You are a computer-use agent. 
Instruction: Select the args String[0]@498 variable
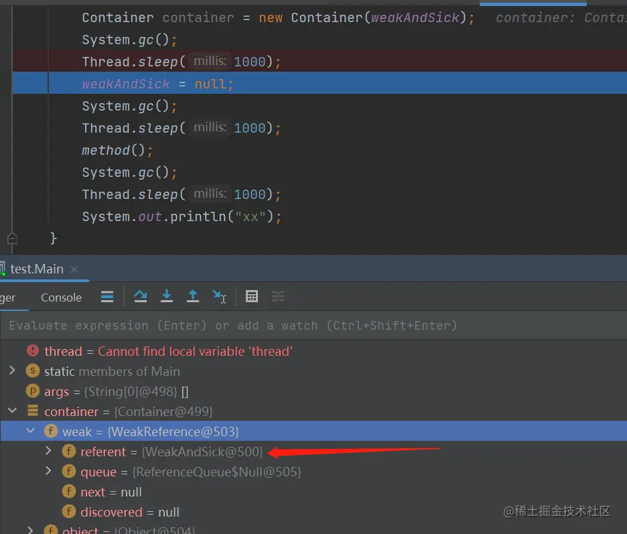[313, 391]
